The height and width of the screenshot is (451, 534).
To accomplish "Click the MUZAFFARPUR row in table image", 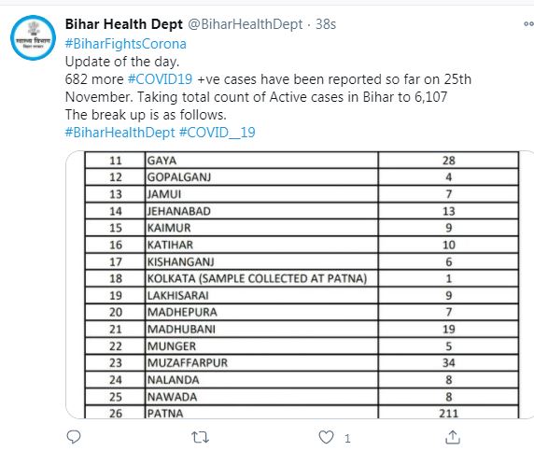I will point(302,363).
